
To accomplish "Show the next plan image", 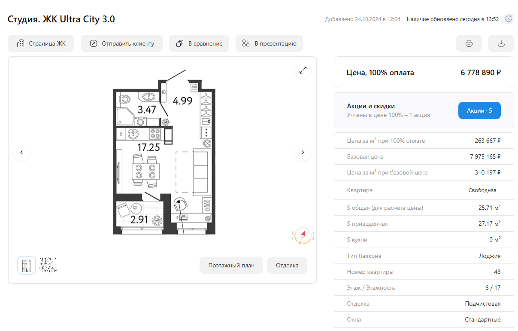I will pos(303,152).
